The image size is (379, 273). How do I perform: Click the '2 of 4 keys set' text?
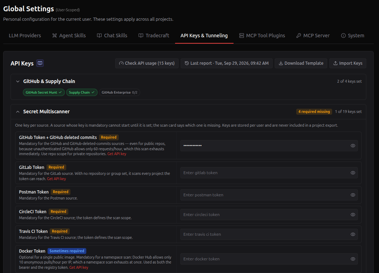(349, 81)
